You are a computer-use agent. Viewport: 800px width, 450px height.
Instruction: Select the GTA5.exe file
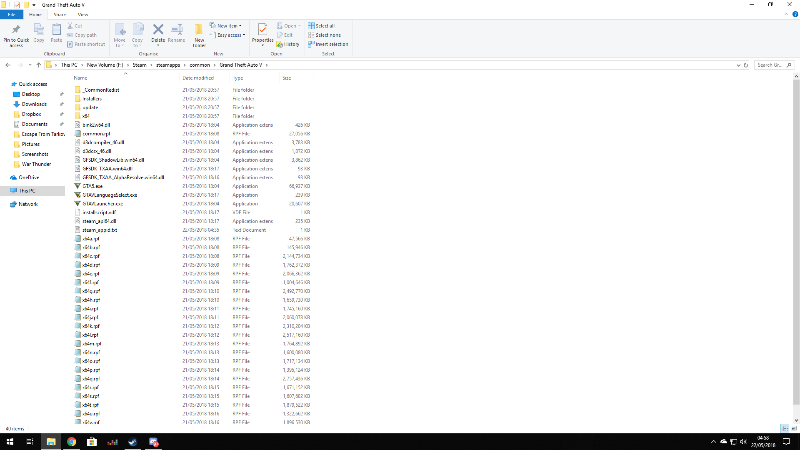tap(92, 186)
